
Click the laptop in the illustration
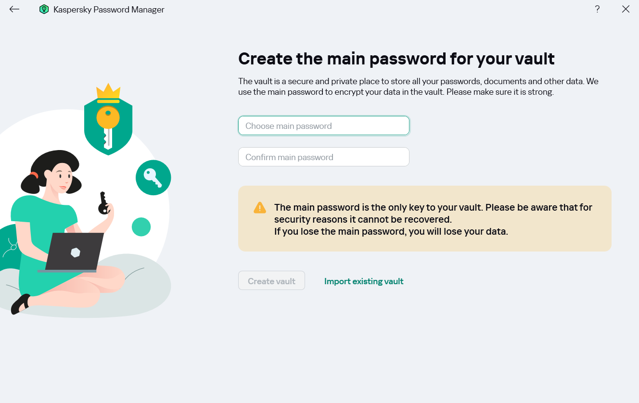(x=75, y=252)
